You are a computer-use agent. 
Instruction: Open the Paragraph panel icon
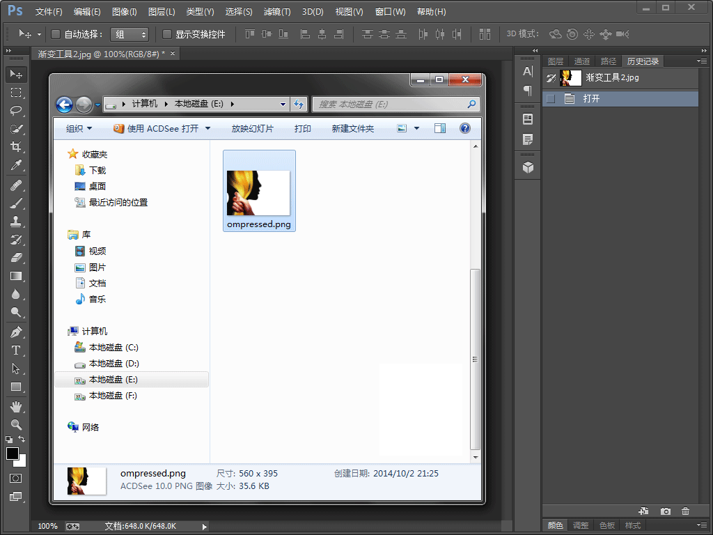(x=528, y=91)
